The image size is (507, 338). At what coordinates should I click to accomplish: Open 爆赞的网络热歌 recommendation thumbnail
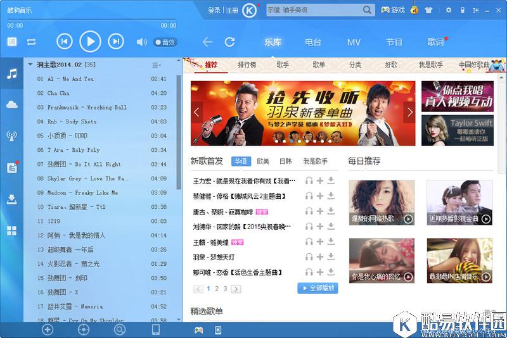coord(382,203)
